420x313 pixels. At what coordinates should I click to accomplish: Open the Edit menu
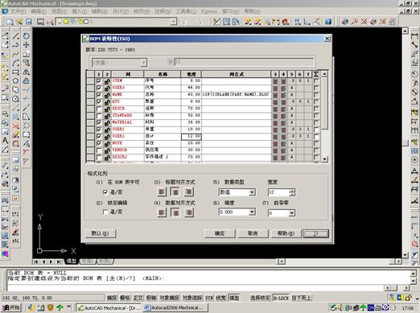[x=39, y=11]
